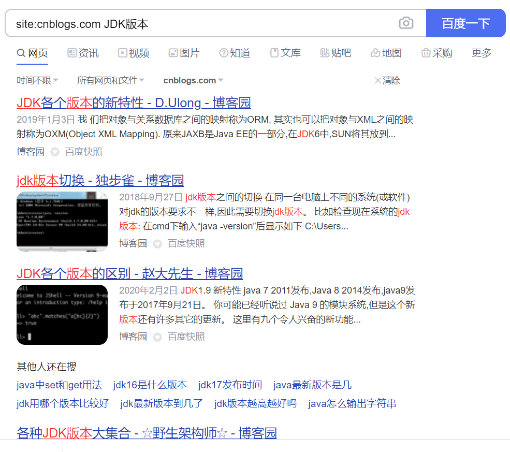Image resolution: width=510 pixels, height=452 pixels.
Task: Click the 百度一下 search button
Action: [x=465, y=23]
